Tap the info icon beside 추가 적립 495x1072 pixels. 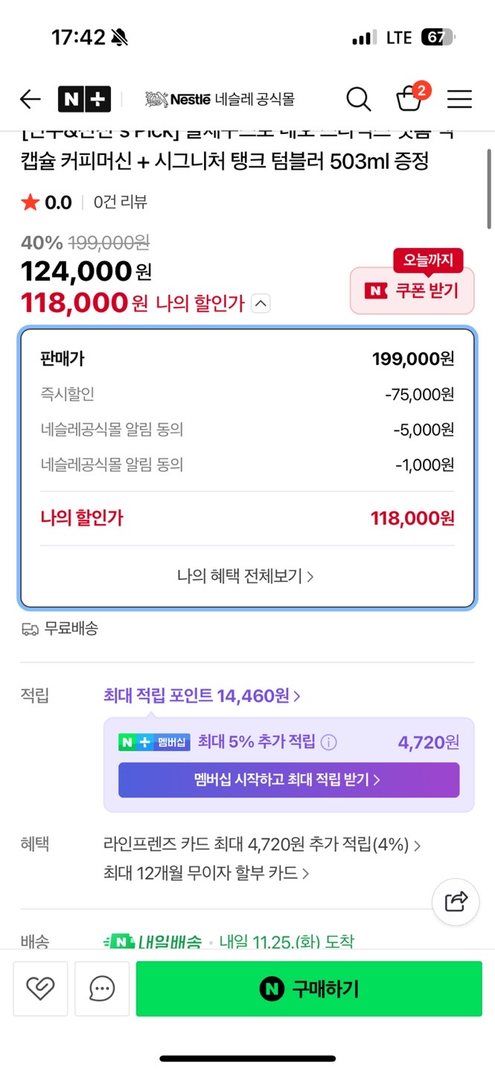click(x=328, y=742)
